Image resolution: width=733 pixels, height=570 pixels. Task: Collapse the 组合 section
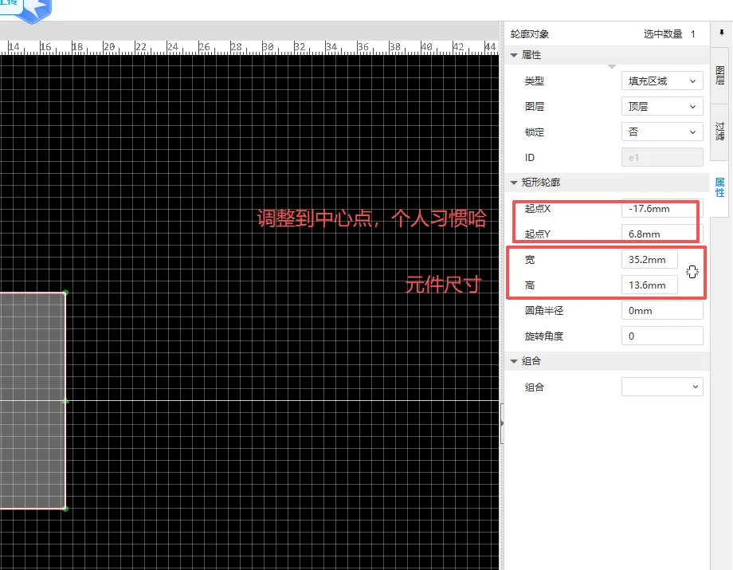pyautogui.click(x=515, y=361)
